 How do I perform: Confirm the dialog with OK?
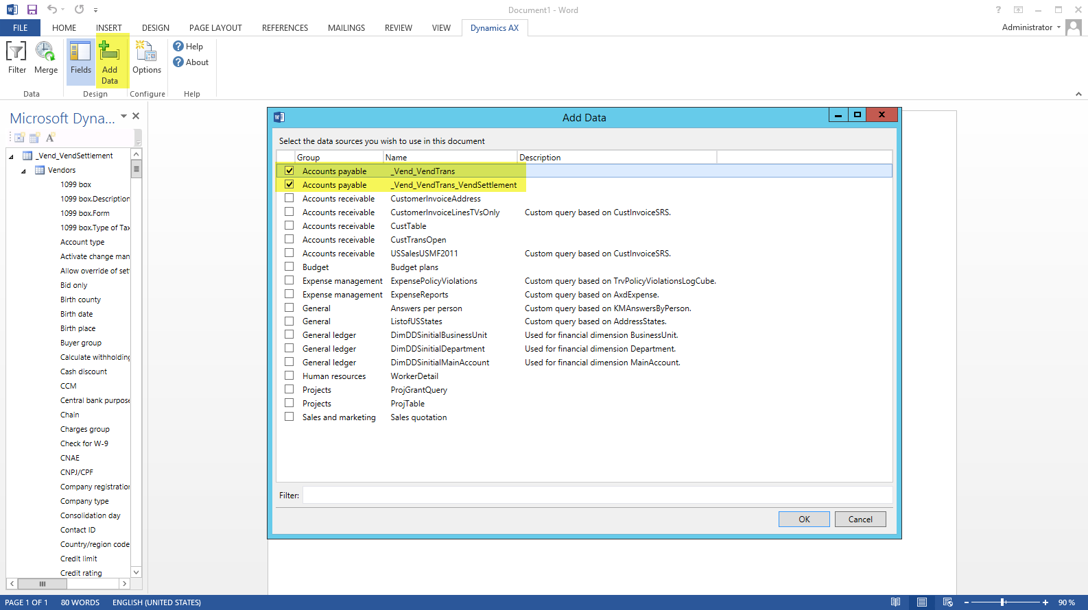804,520
